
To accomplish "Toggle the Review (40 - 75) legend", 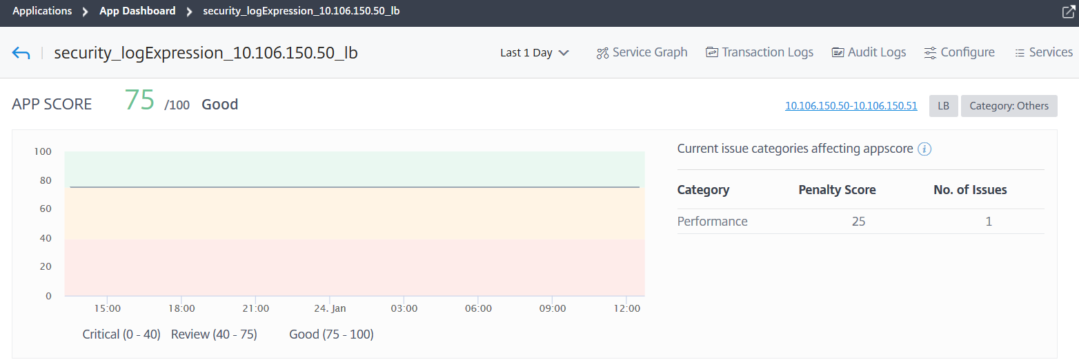I will (x=214, y=334).
